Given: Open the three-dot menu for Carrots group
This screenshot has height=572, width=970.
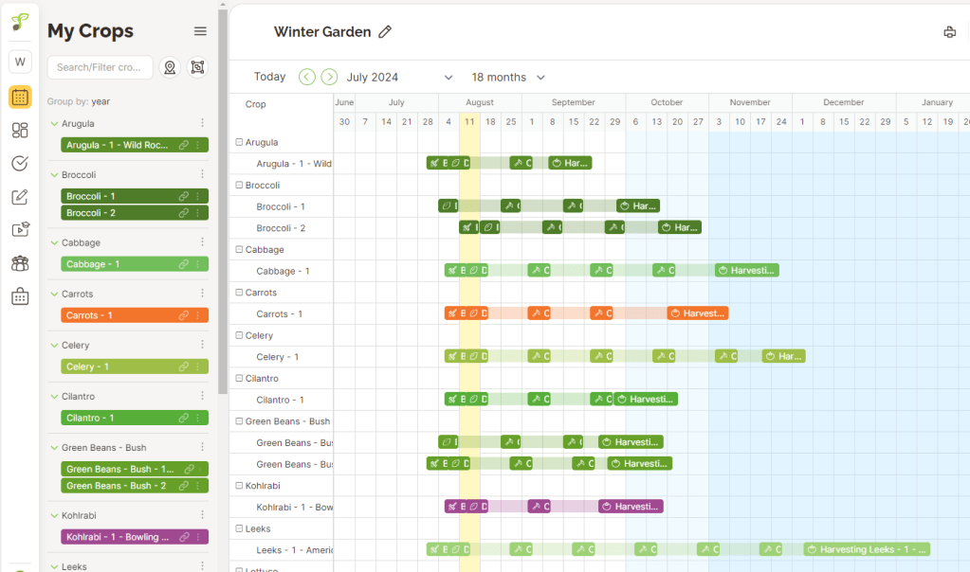Looking at the screenshot, I should [x=203, y=294].
